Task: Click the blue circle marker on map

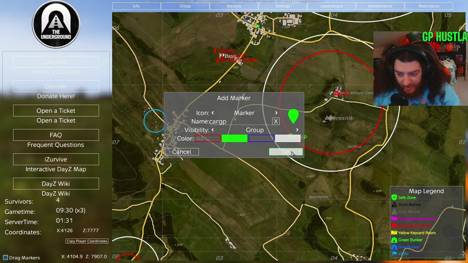Action: coord(154,121)
